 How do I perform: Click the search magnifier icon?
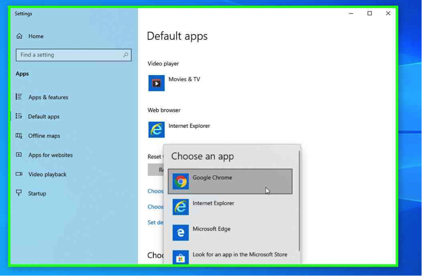coord(126,55)
